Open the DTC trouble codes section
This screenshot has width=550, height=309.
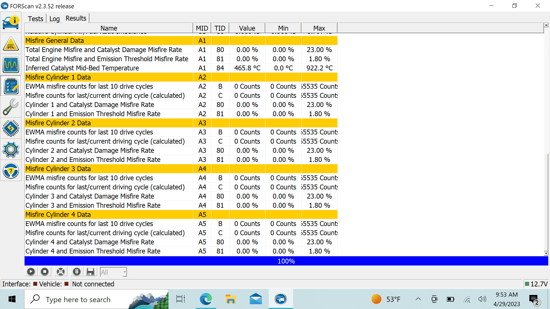pos(11,44)
